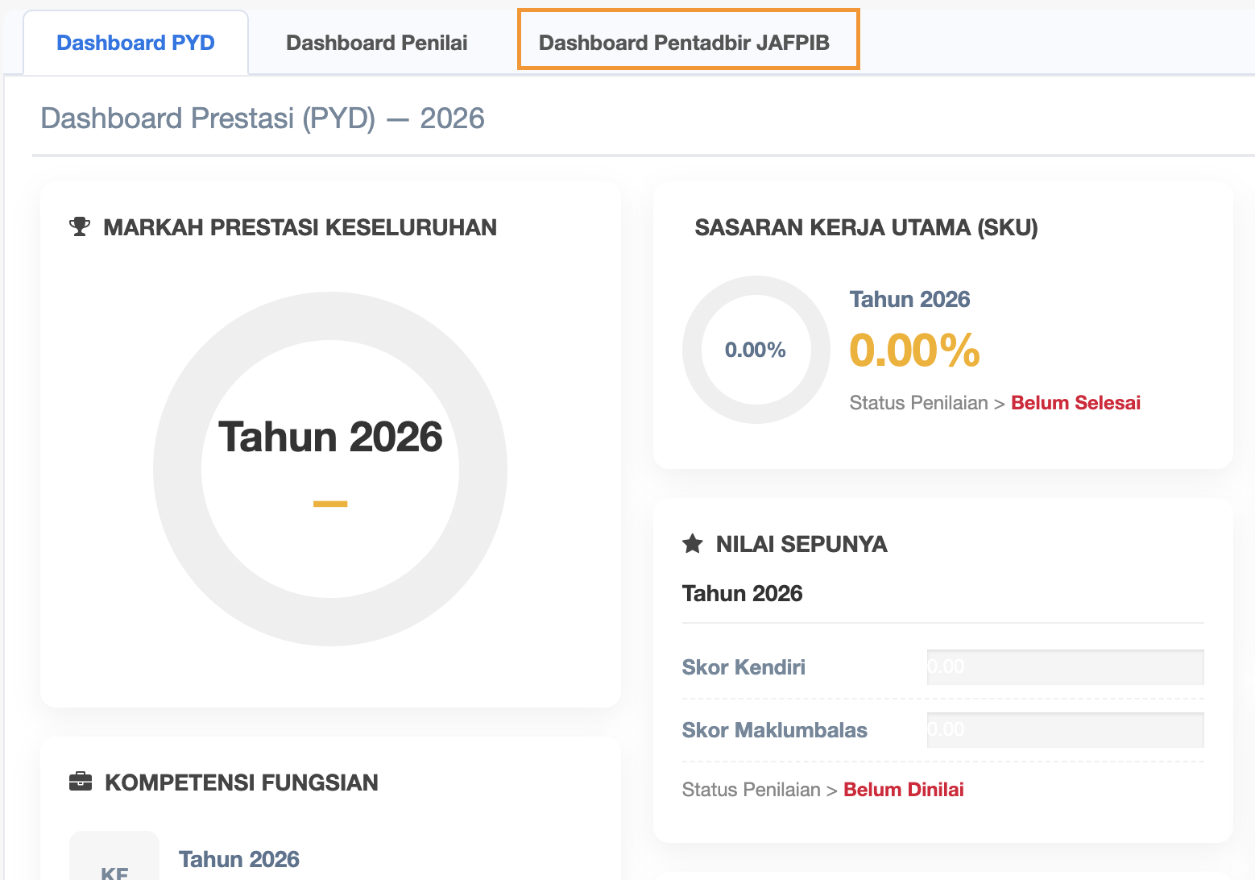Image resolution: width=1255 pixels, height=880 pixels.
Task: Click the Dashboard Prestasi (PYD) — 2026 heading
Action: click(263, 118)
